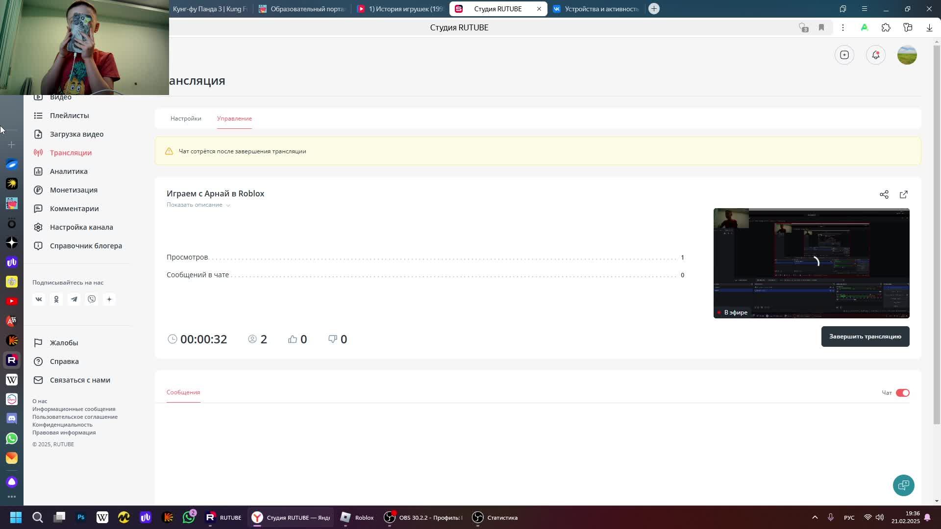Open the VK social link icon

click(x=39, y=299)
